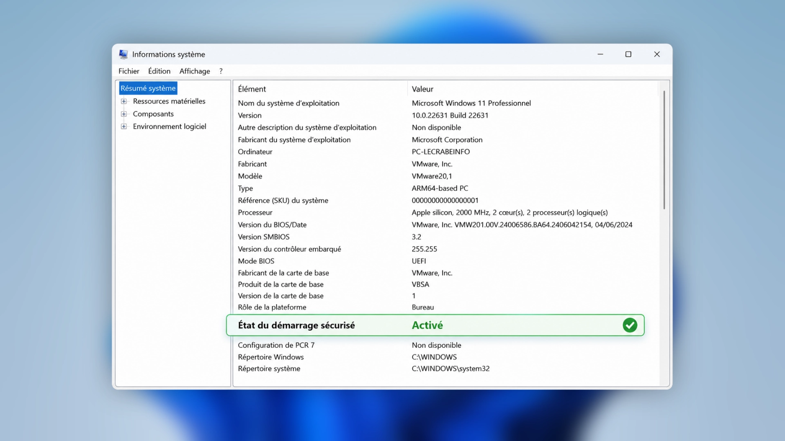Click the Informations système app icon
This screenshot has width=785, height=441.
click(x=123, y=54)
